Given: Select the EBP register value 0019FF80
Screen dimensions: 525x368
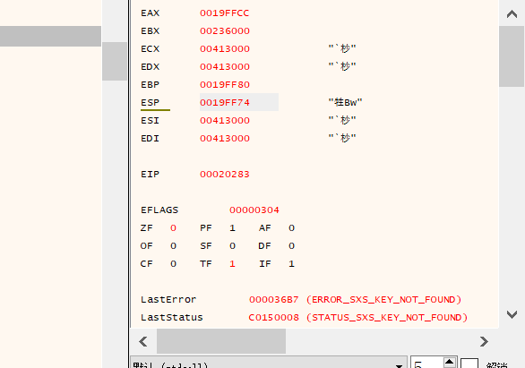Looking at the screenshot, I should [225, 85].
